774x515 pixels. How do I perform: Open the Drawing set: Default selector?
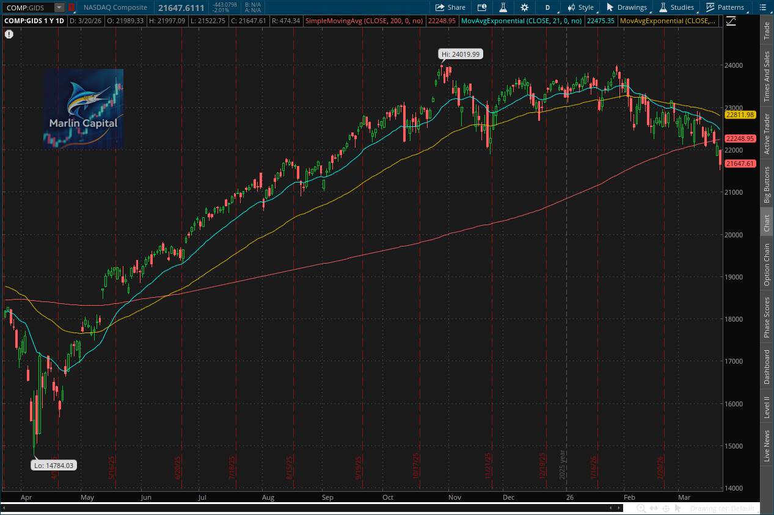tap(722, 508)
